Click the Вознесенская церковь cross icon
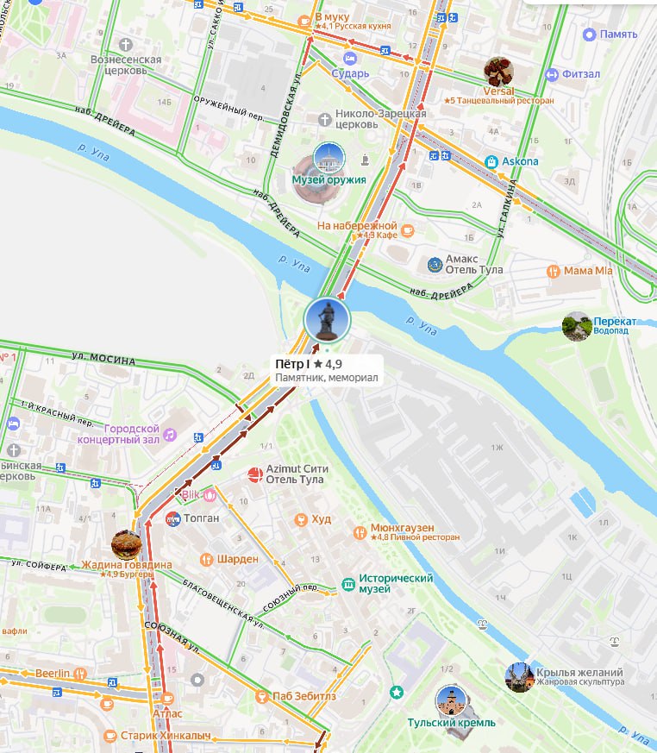The width and height of the screenshot is (657, 753). tap(126, 45)
